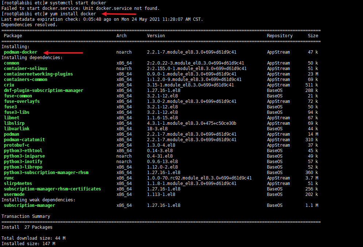Select the libvarlink package name
The height and width of the screenshot is (247, 363).
[17, 129]
